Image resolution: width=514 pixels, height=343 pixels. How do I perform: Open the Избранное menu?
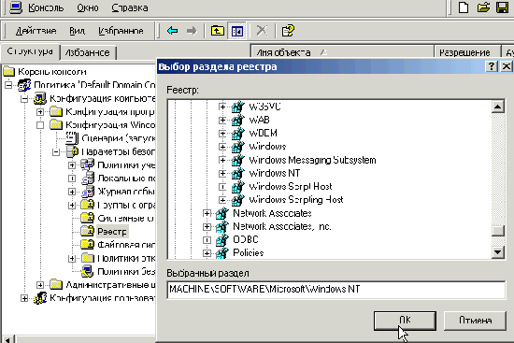[x=121, y=31]
